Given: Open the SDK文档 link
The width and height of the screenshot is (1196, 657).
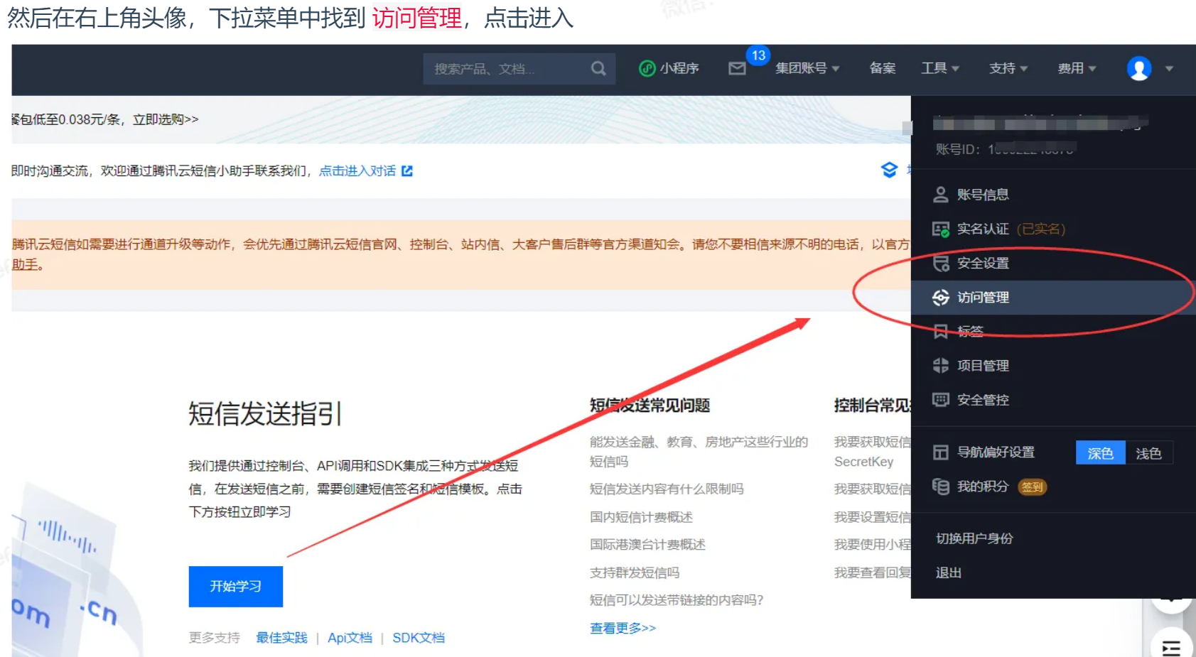Looking at the screenshot, I should coord(419,638).
